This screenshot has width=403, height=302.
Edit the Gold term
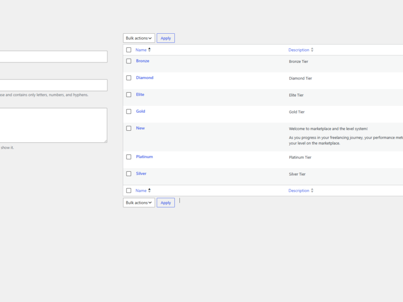141,111
